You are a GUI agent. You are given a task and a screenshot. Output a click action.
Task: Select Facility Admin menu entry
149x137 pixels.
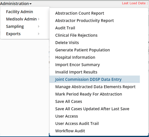pyautogui.click(x=20, y=12)
